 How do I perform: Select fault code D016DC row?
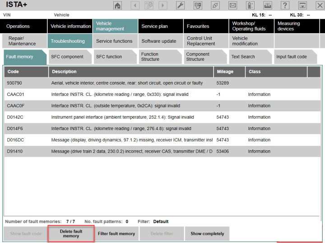(x=162, y=140)
